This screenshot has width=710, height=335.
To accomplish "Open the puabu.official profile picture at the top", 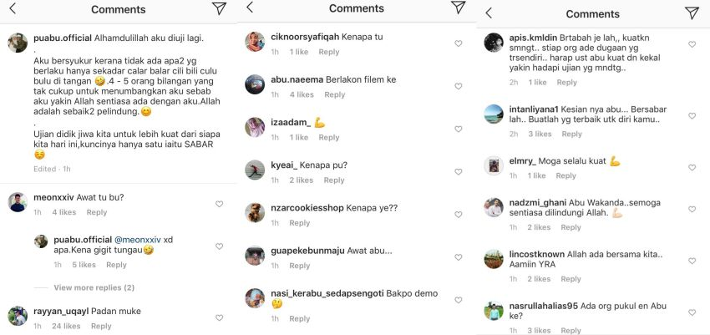I will 18,43.
